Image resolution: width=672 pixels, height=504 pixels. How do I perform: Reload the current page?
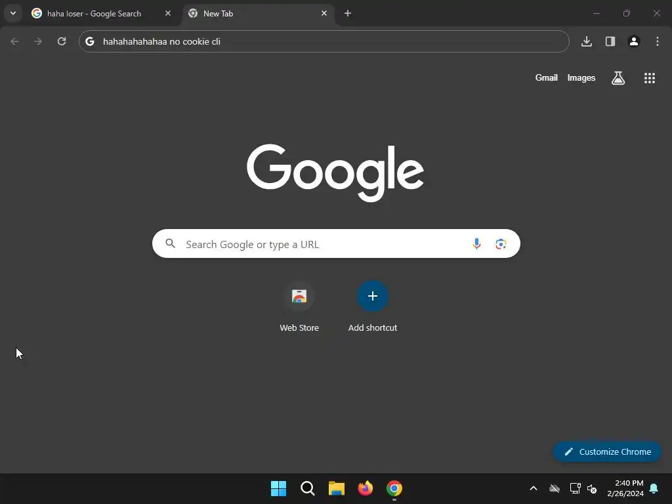tap(62, 41)
